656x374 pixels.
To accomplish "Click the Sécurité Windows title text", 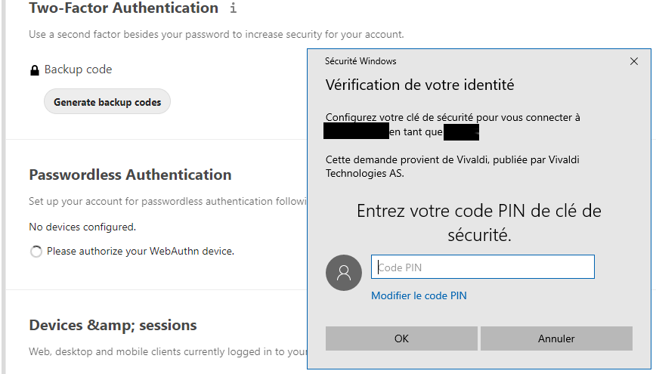I will coord(360,61).
